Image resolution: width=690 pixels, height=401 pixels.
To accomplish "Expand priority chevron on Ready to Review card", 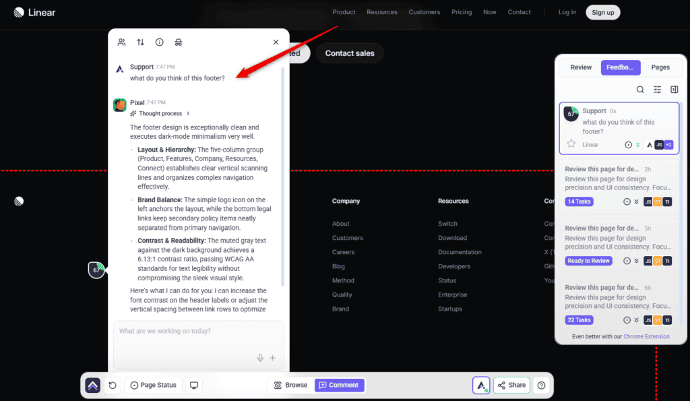I will point(636,261).
